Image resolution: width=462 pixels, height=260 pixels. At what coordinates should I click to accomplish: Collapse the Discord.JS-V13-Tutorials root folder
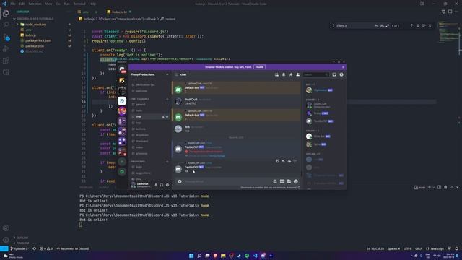tap(35, 19)
